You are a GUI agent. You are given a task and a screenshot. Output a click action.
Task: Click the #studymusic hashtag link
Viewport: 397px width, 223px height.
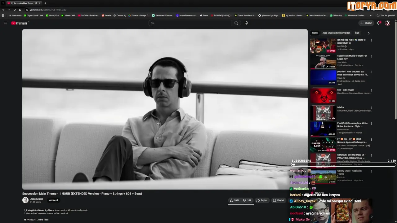coord(81,210)
